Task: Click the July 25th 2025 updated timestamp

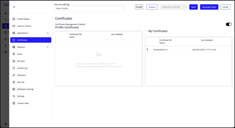Action: (204, 50)
